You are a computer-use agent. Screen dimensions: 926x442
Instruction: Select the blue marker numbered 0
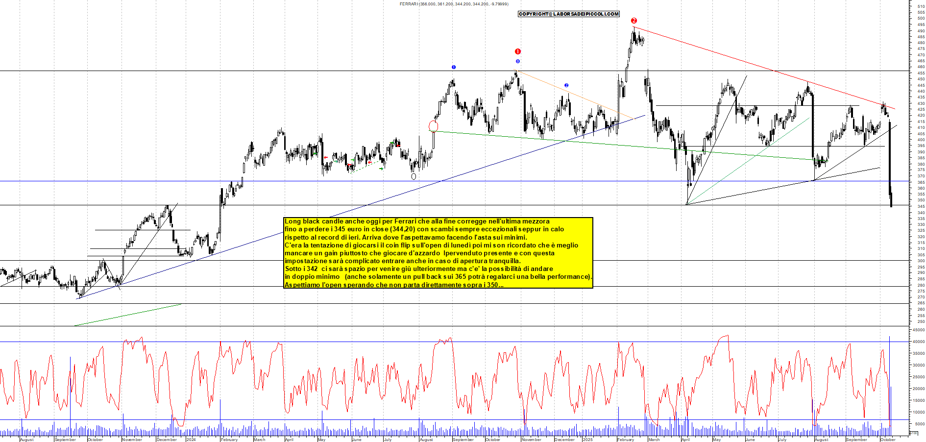(x=518, y=61)
